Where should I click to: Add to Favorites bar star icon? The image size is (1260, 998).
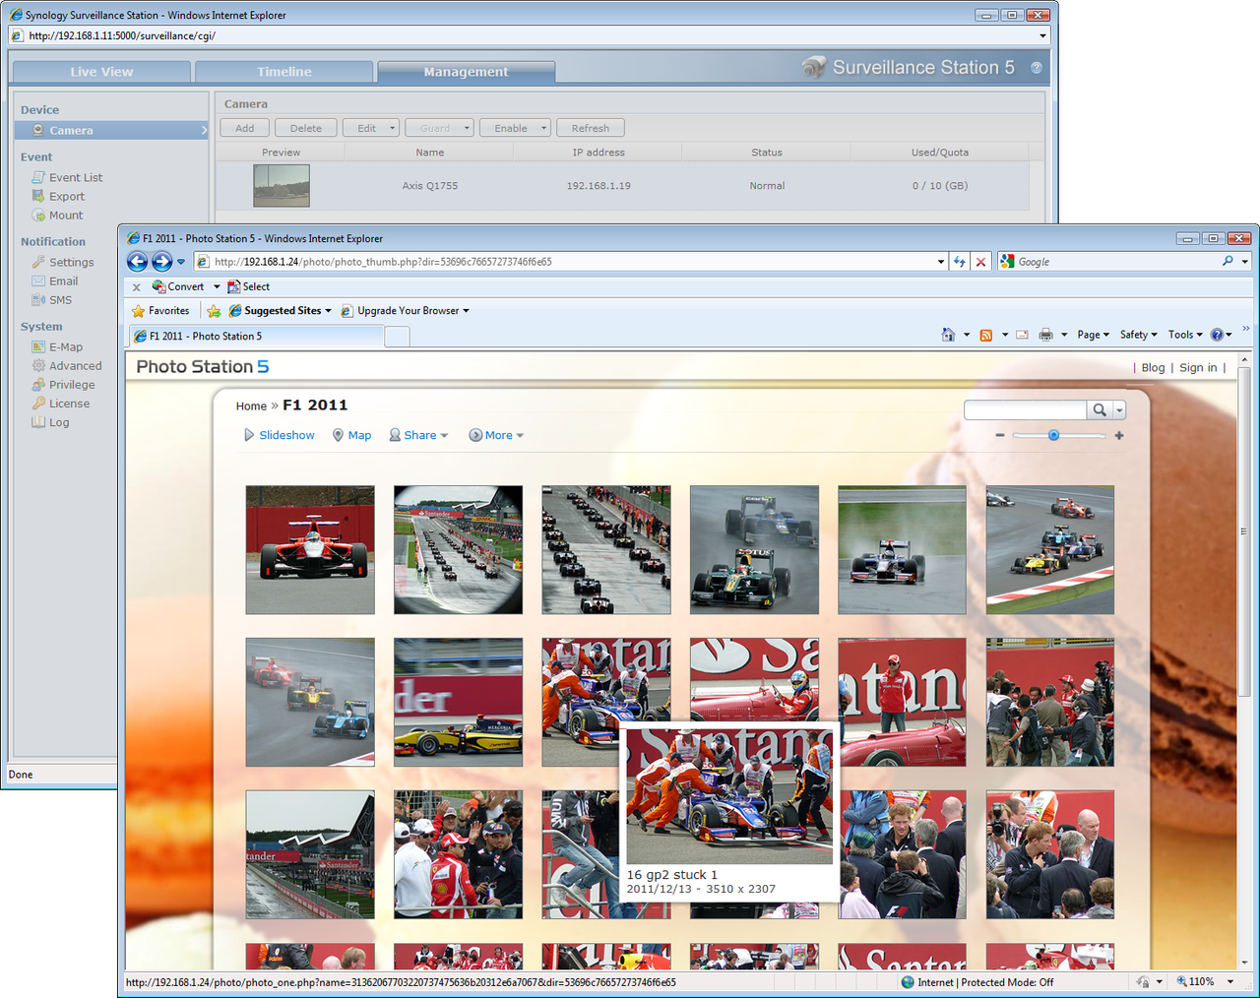(x=214, y=311)
